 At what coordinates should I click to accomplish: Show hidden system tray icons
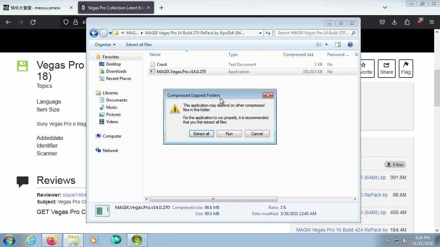(389, 241)
